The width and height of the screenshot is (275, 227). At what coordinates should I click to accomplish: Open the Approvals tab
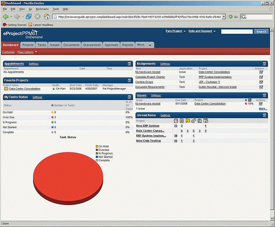111,45
